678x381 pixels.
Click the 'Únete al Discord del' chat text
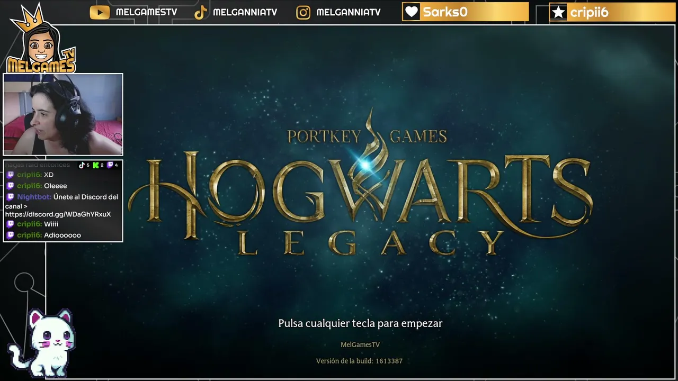(86, 197)
